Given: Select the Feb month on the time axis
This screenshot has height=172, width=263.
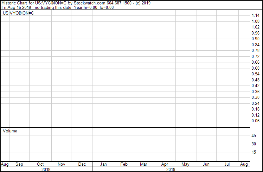Looking at the screenshot, I should [124, 164].
